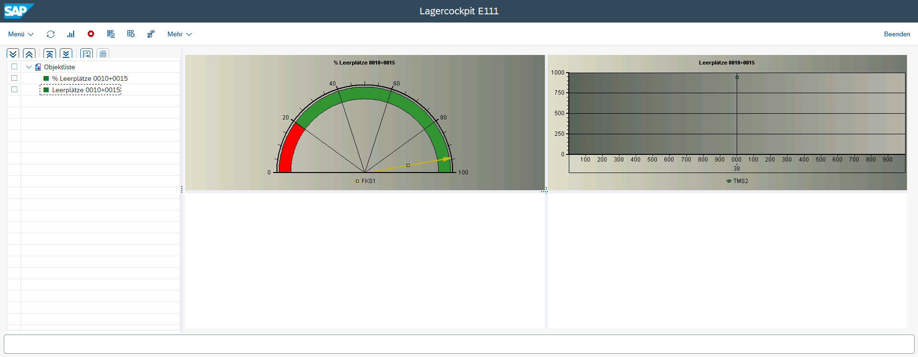Click the 80 tick label on the gauge

tap(443, 118)
